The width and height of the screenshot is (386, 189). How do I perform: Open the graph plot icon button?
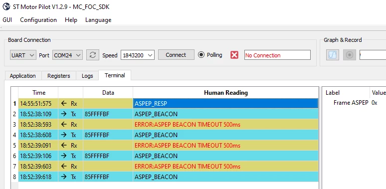(333, 55)
